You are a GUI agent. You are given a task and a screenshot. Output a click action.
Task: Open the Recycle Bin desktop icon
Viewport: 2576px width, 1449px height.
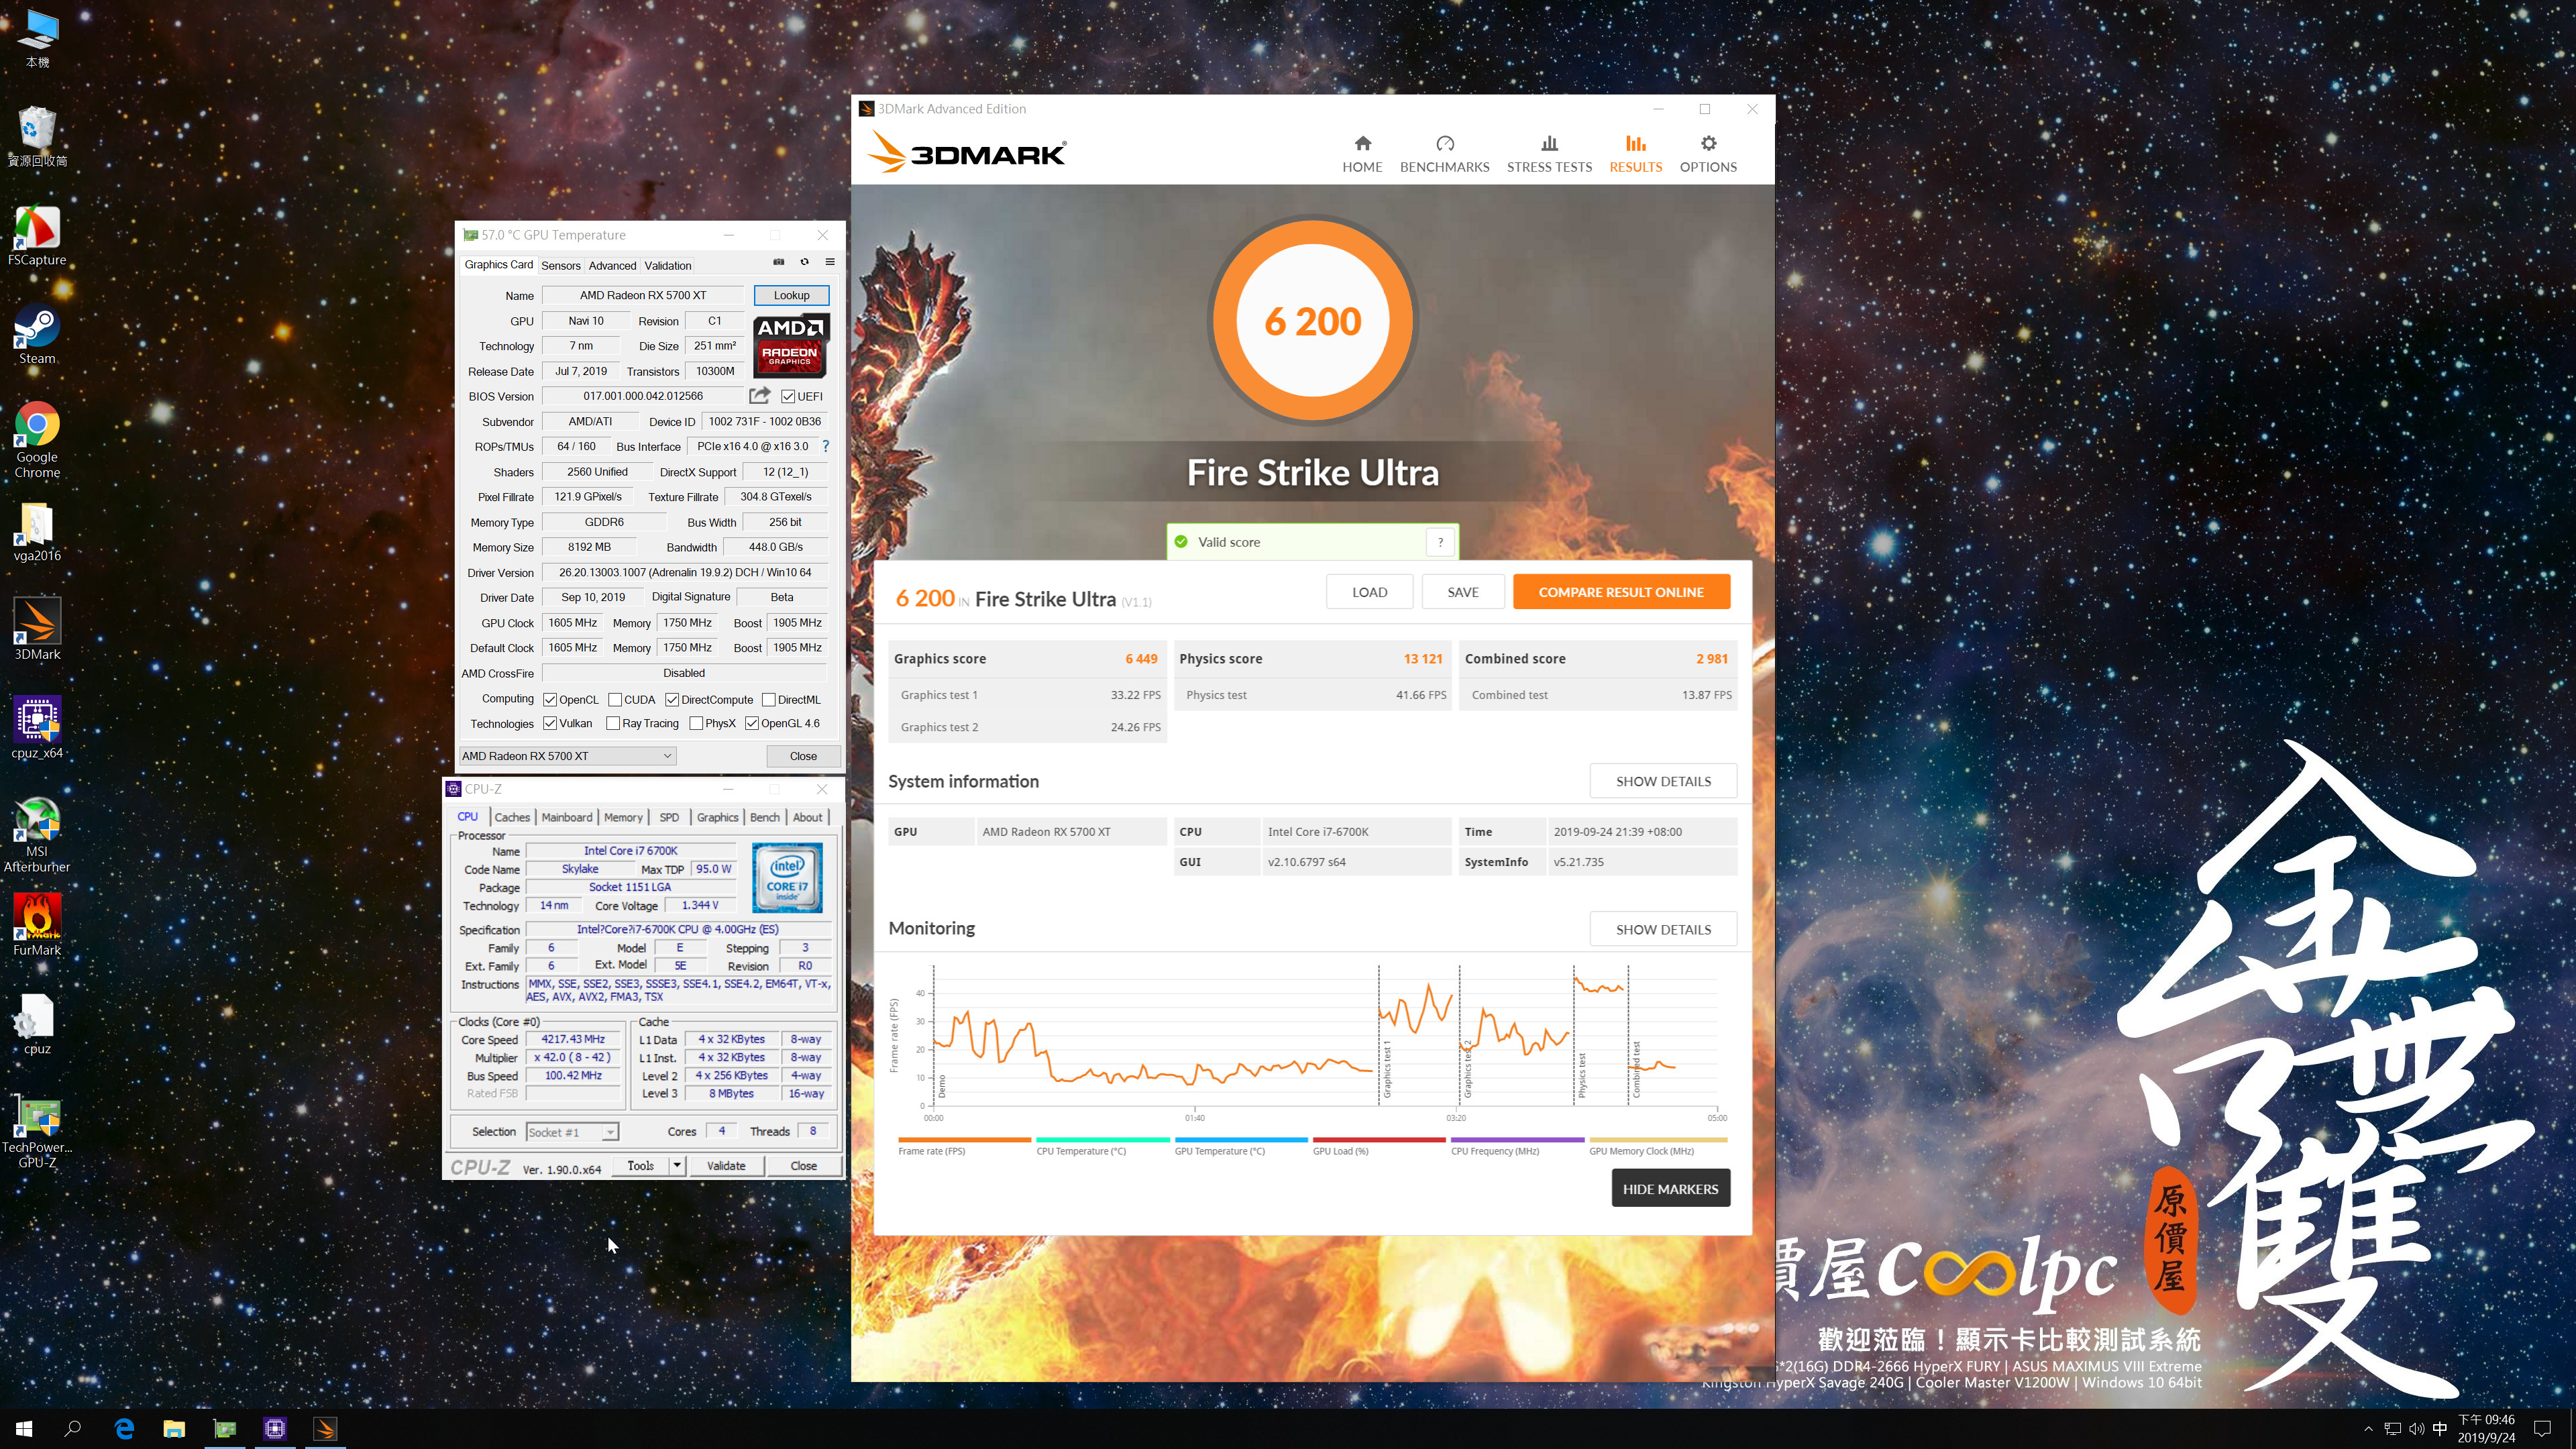pyautogui.click(x=37, y=137)
